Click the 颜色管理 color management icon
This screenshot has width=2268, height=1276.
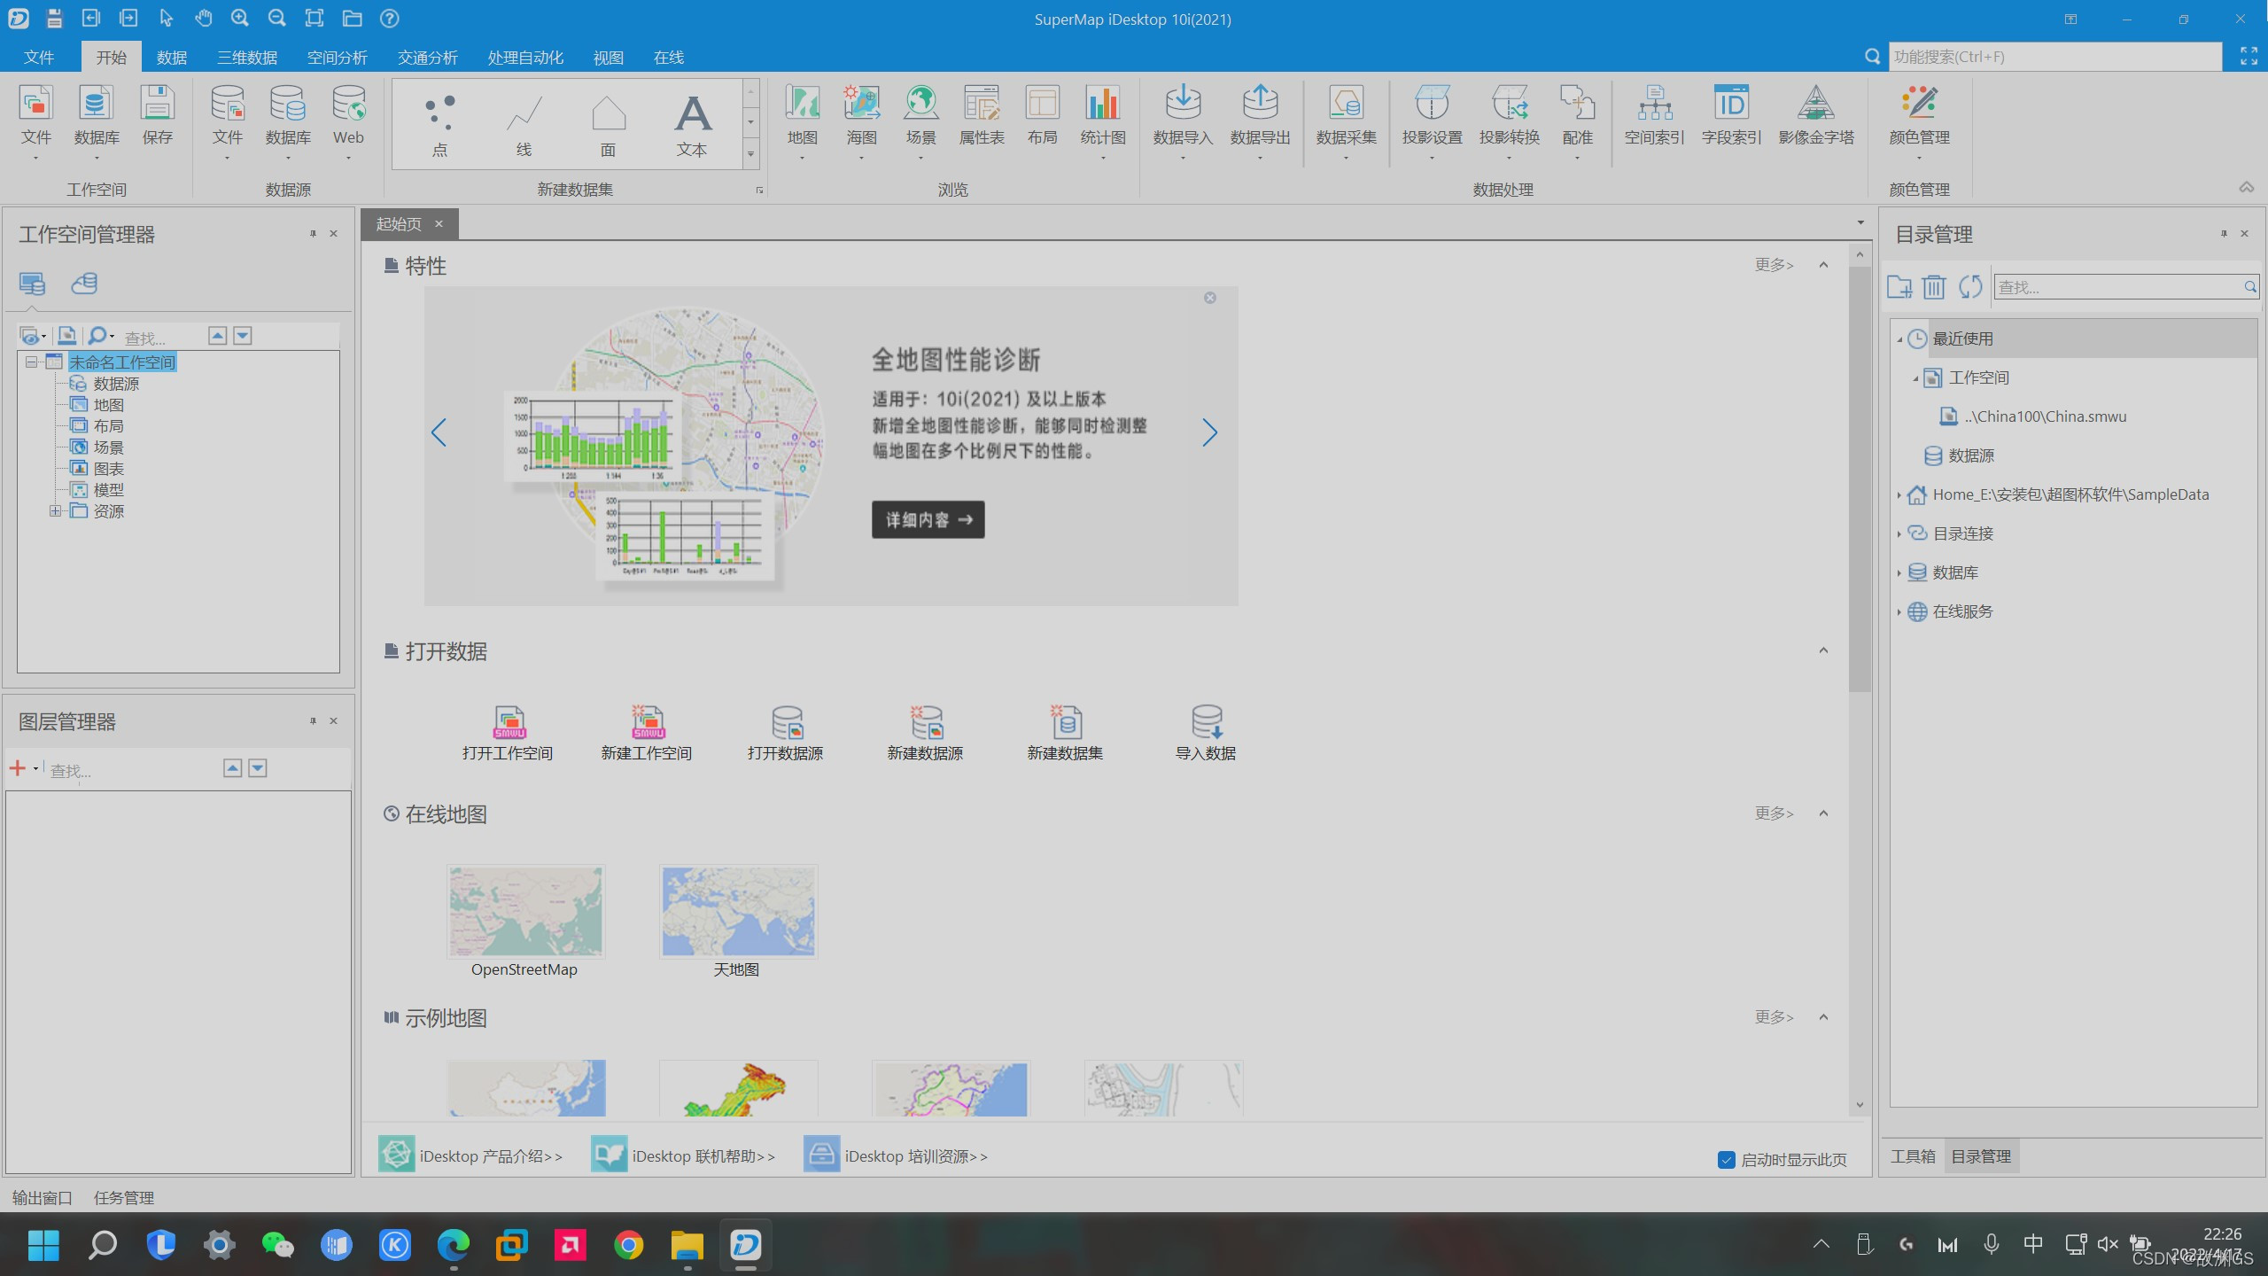coord(1918,105)
